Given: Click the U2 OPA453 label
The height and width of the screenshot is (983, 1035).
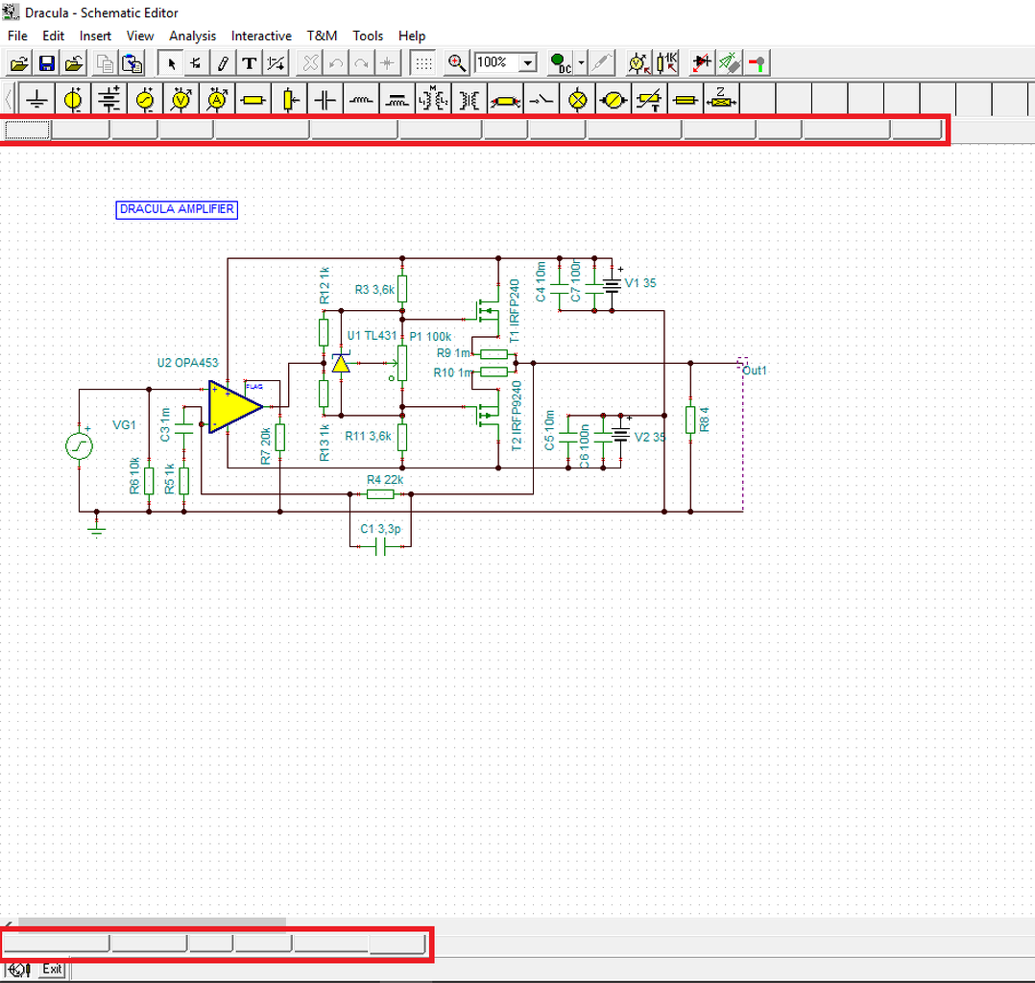Looking at the screenshot, I should point(187,363).
